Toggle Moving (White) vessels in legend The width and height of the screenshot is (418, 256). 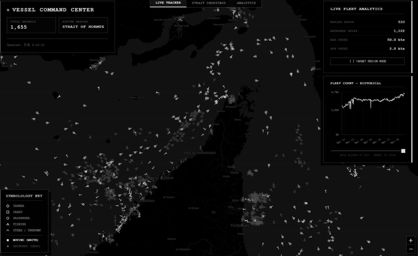(22, 240)
